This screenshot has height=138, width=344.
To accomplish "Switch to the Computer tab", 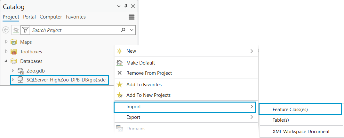I will tap(51, 17).
